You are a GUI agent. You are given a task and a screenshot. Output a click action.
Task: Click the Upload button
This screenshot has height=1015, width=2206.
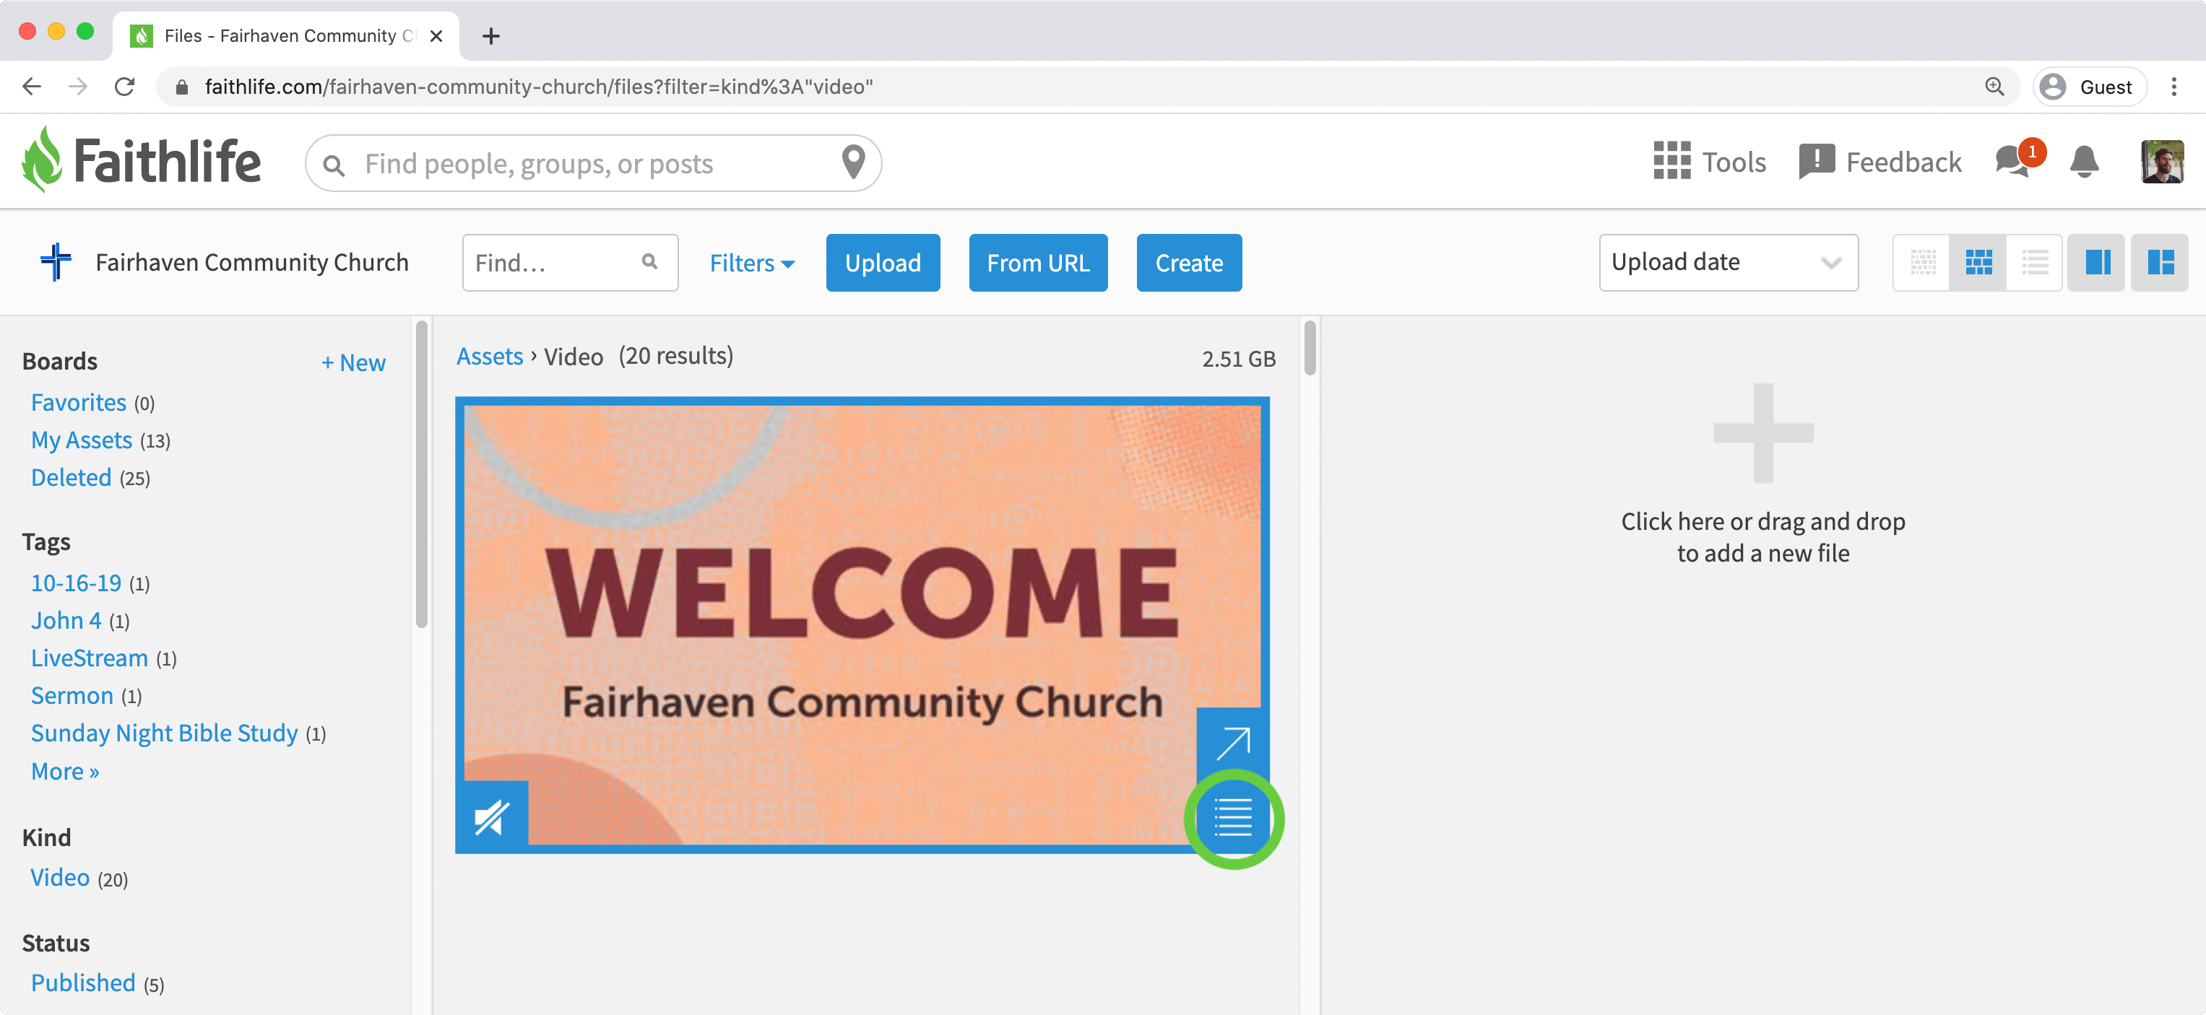[x=883, y=263]
